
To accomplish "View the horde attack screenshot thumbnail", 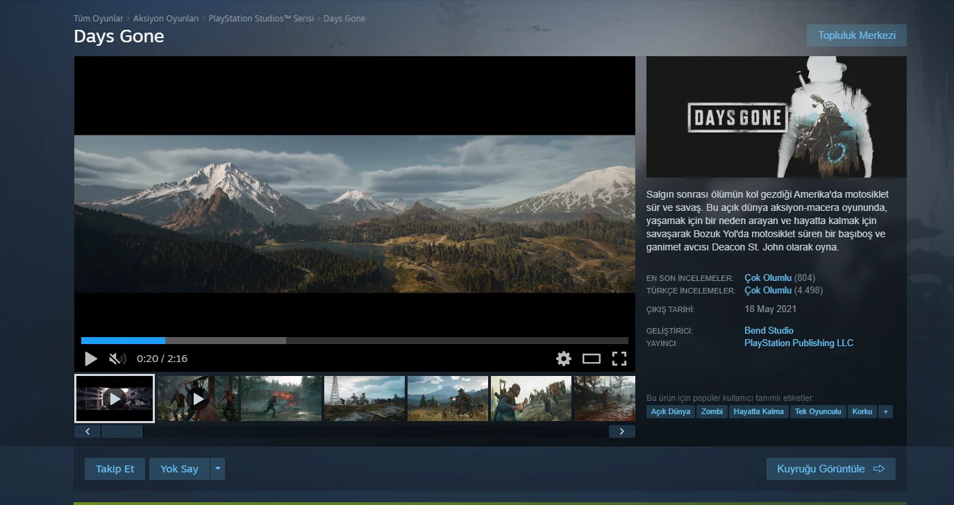I will click(531, 399).
